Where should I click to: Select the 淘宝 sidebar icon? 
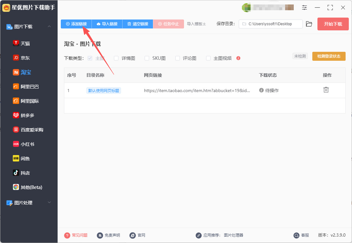point(16,72)
